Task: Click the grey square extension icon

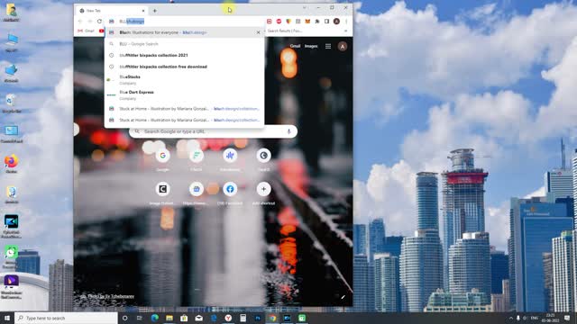Action: coord(298,22)
